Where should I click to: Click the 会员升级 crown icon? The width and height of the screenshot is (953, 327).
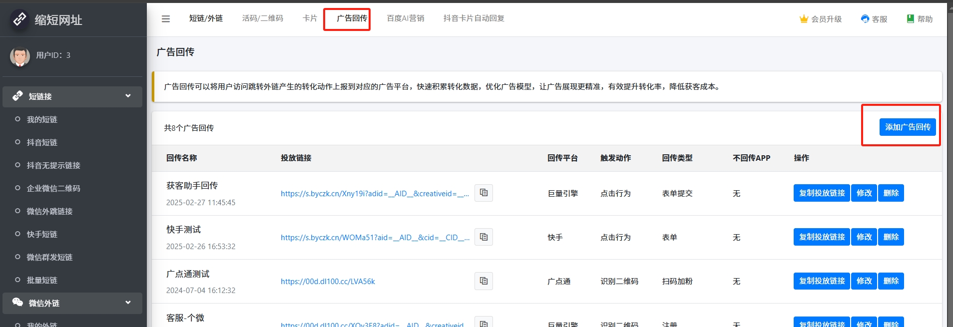pyautogui.click(x=804, y=19)
